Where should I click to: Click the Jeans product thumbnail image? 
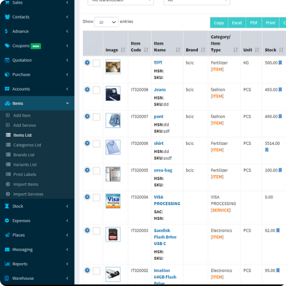tap(113, 93)
